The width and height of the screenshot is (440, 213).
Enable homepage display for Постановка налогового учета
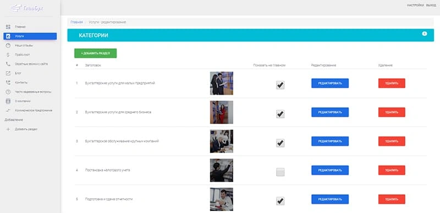coord(280,172)
